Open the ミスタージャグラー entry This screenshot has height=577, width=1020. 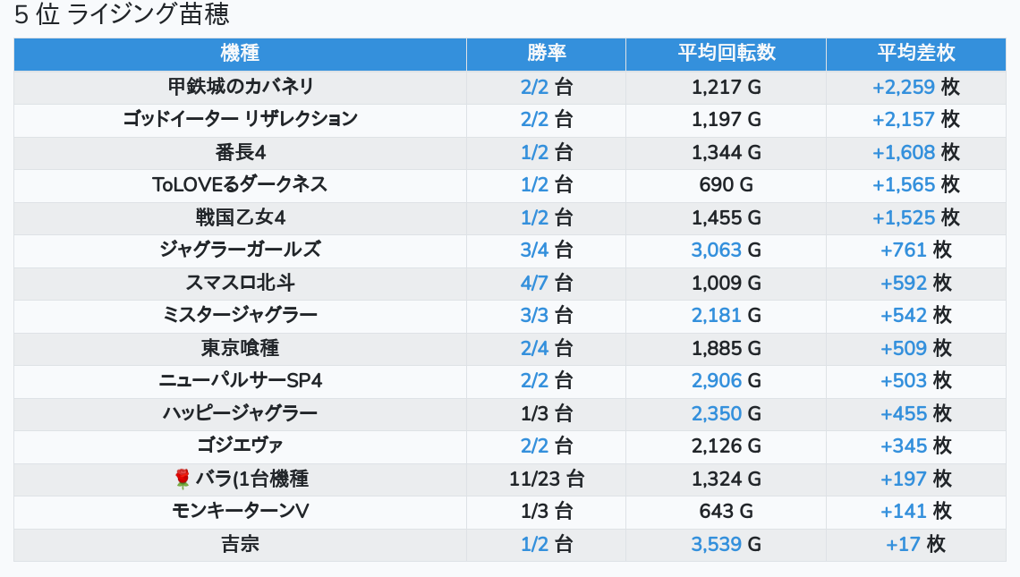click(240, 315)
